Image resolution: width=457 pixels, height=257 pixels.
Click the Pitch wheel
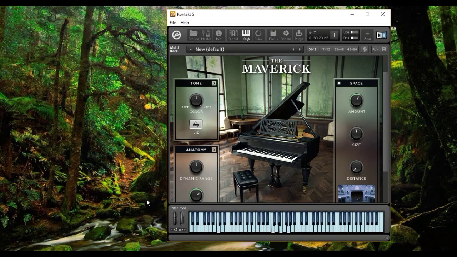pyautogui.click(x=175, y=218)
